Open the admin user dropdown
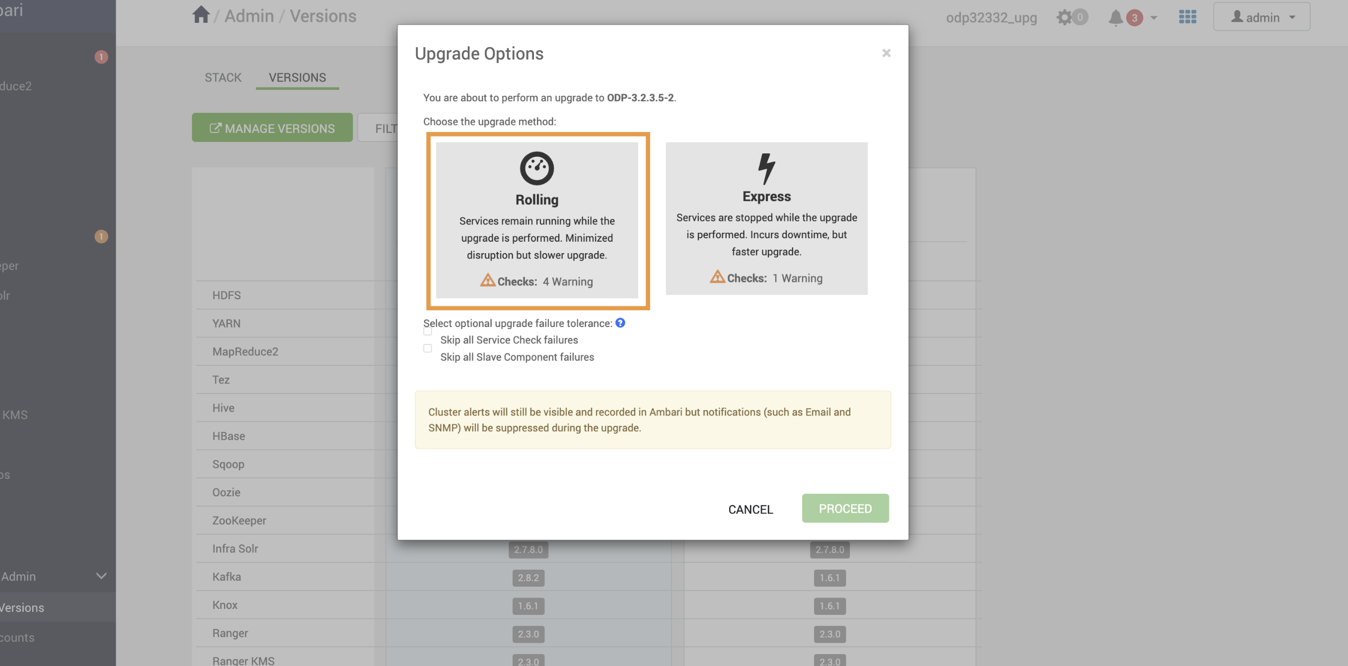 [x=1261, y=17]
